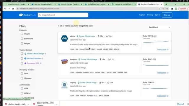Open Learn more link for alpine
Viewport: 189px width, 106px height.
[163, 49]
